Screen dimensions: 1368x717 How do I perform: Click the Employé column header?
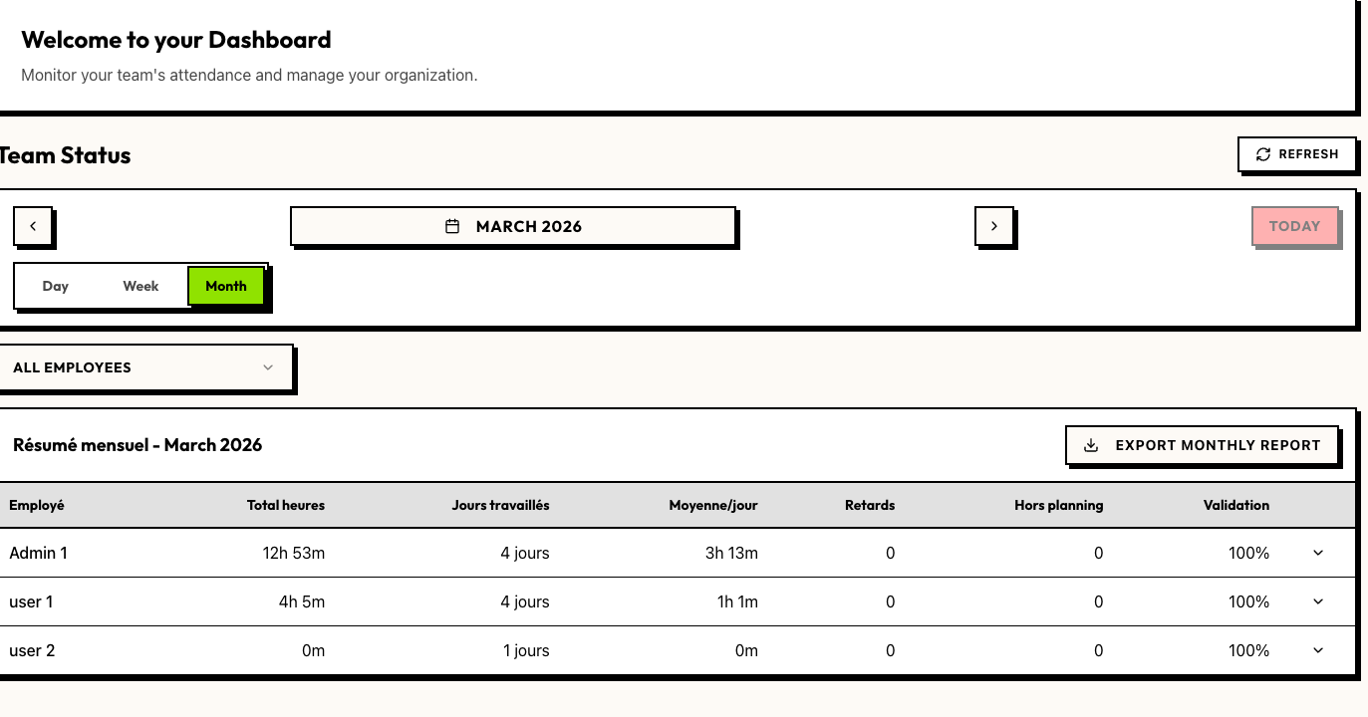[x=37, y=505]
